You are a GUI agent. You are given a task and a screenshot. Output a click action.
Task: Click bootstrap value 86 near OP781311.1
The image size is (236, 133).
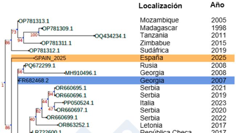(x=8, y=43)
